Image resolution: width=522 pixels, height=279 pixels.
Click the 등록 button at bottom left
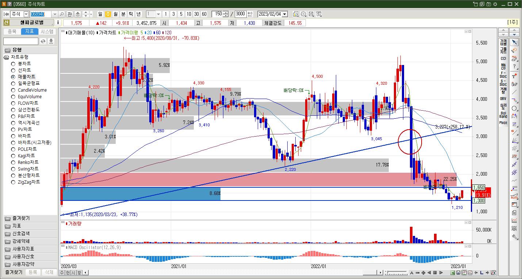[33, 272]
